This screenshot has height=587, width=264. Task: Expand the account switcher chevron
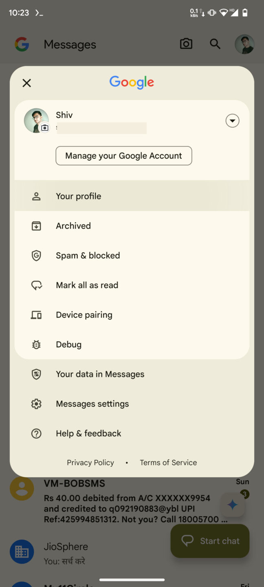coord(232,120)
